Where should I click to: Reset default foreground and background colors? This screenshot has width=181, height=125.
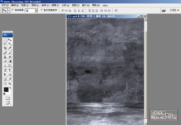[x=4, y=94]
